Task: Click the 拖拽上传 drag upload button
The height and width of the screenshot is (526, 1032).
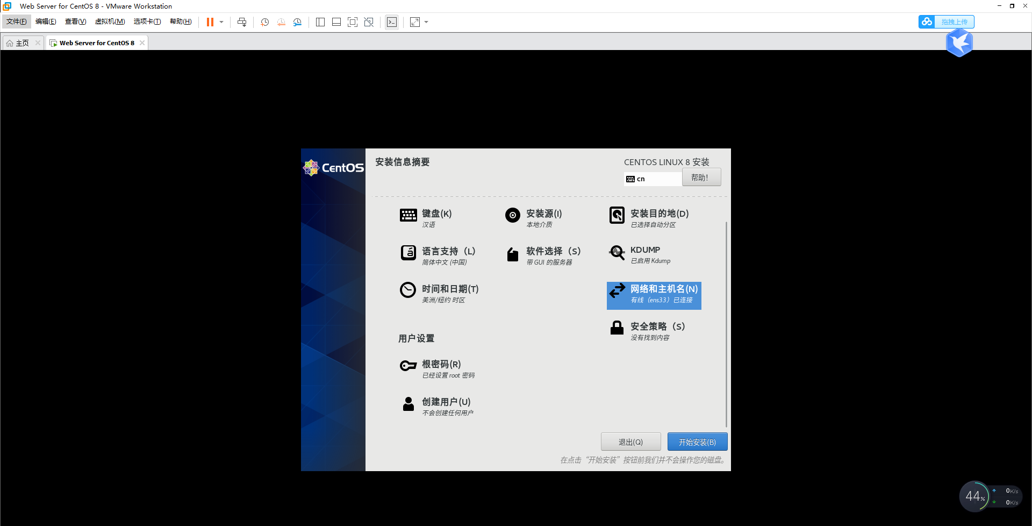Action: (x=954, y=22)
